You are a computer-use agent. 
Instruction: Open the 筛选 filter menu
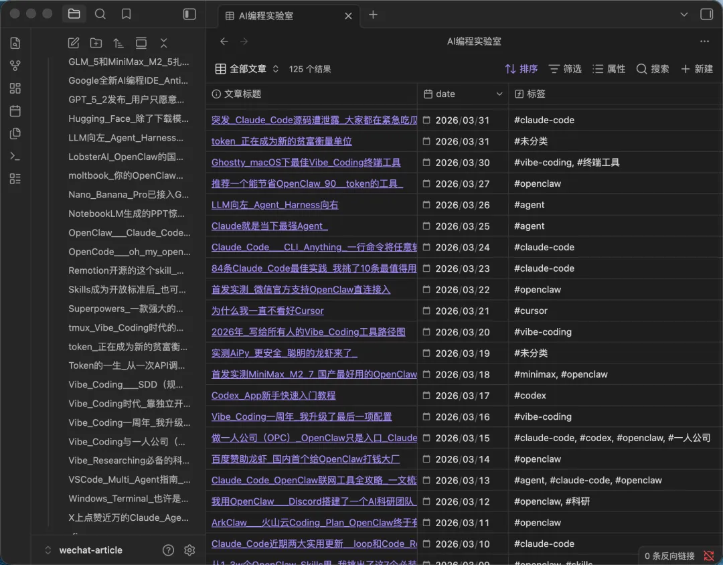click(x=564, y=69)
